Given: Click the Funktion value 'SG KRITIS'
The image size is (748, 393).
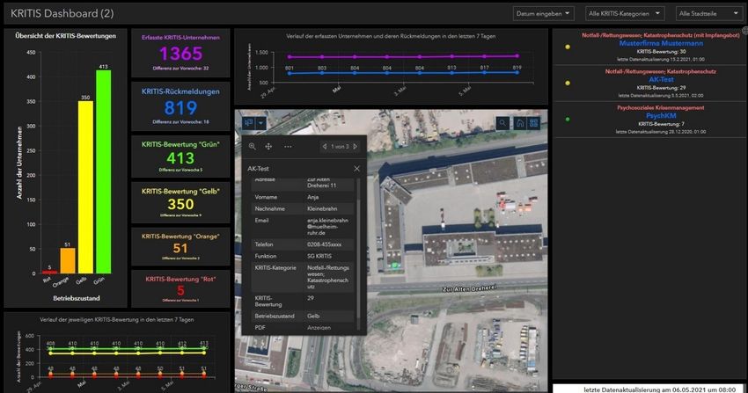Looking at the screenshot, I should coord(319,256).
